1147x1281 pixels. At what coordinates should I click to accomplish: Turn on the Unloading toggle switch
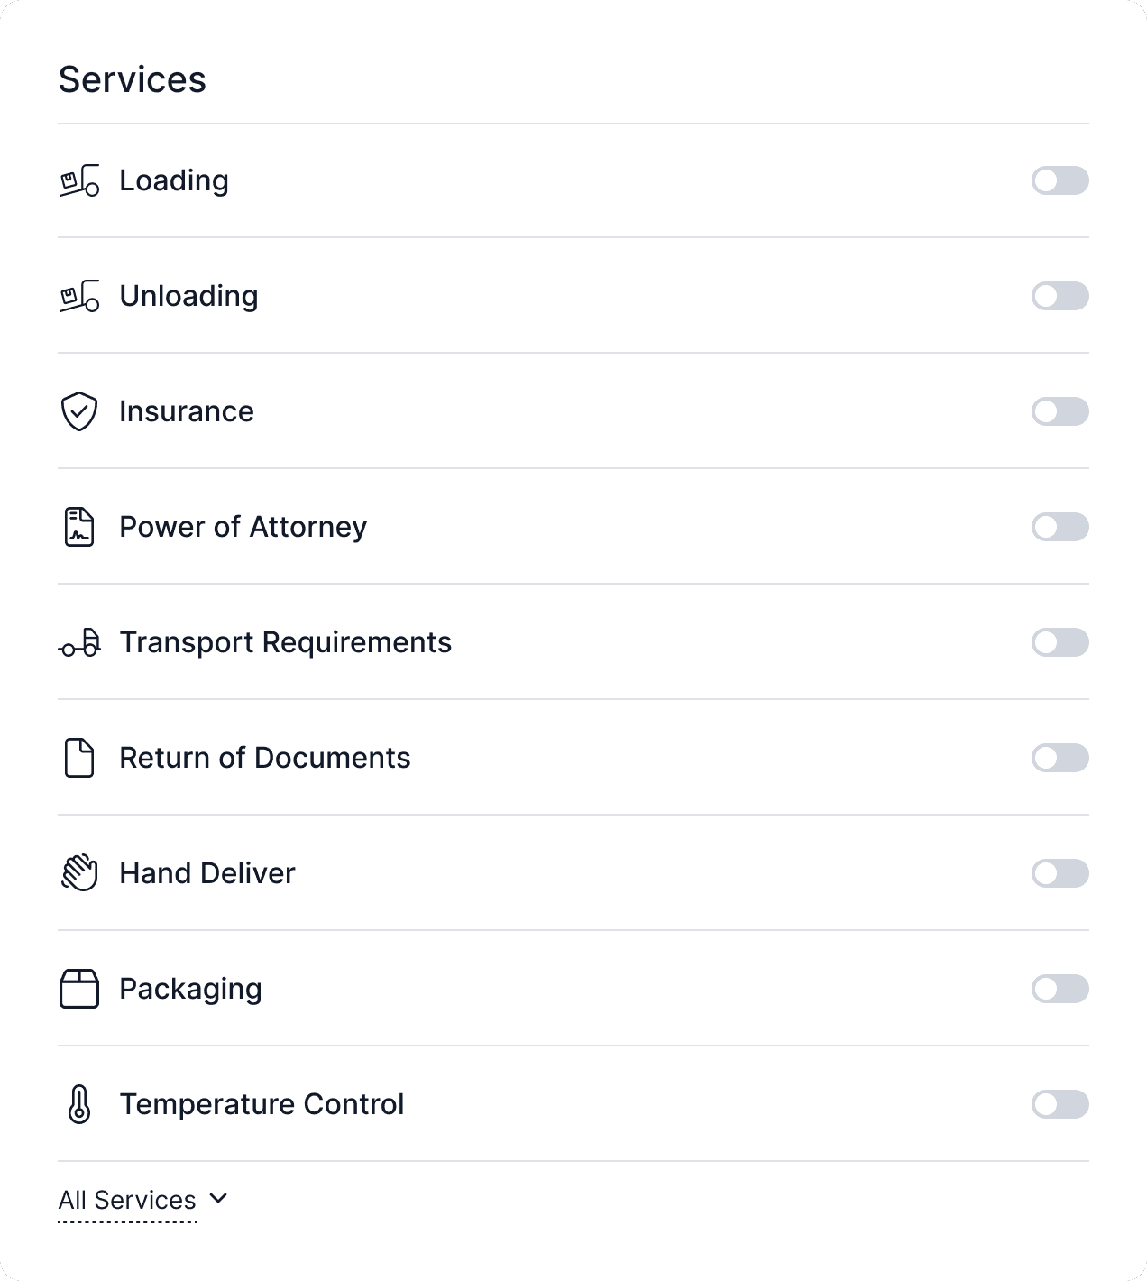[x=1060, y=296]
